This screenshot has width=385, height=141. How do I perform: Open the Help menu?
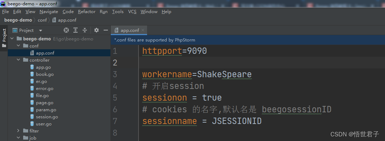(166, 11)
